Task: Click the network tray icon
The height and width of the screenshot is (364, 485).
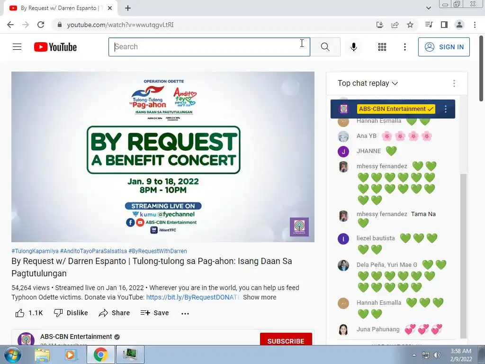Action: coord(426,355)
